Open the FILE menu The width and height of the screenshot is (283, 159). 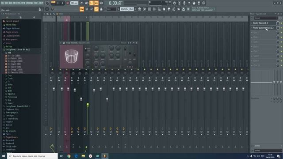tap(3, 3)
